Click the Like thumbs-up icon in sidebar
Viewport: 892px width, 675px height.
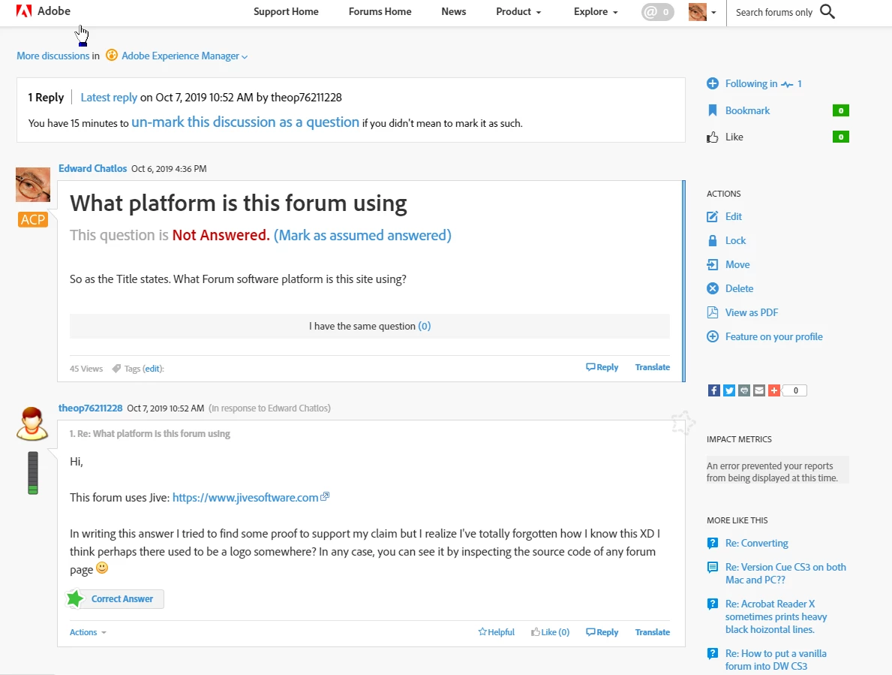[712, 137]
